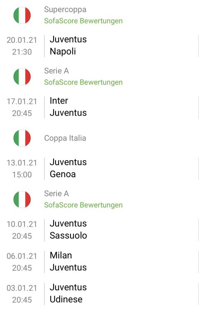Click the Italian flag beside Supercoppa

[22, 15]
